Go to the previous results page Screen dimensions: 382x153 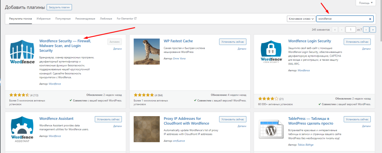point(342,30)
